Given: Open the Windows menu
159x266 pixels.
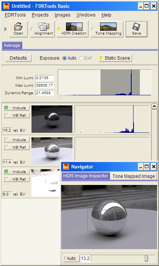Looking at the screenshot, I should (86, 15).
